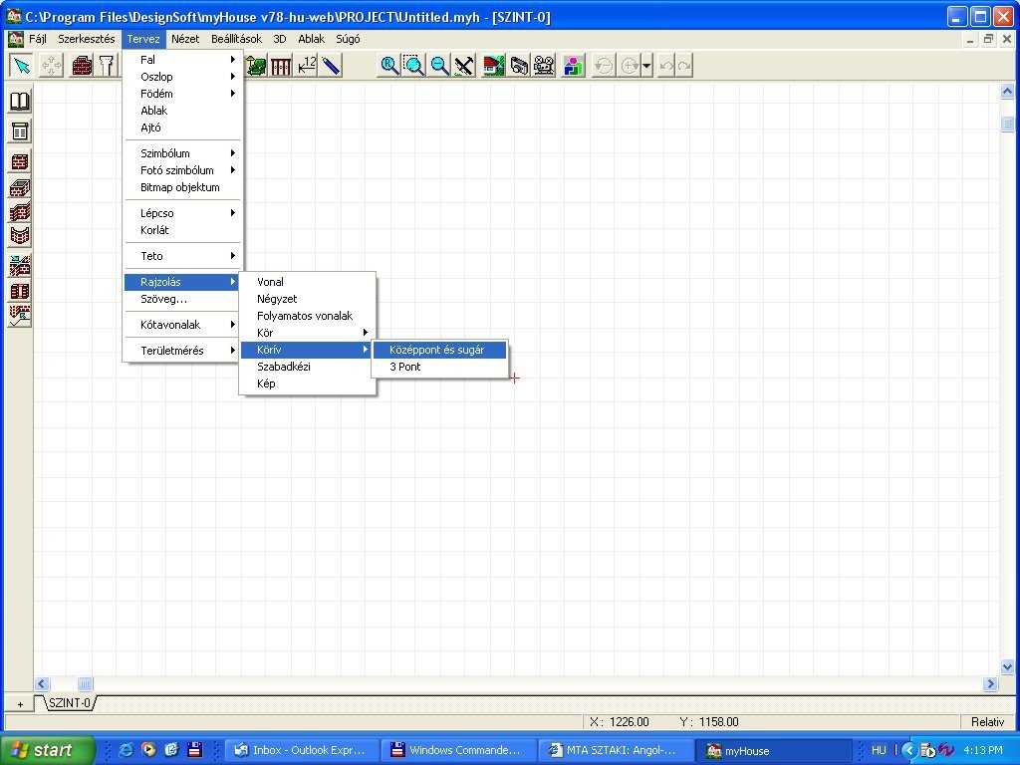Viewport: 1020px width, 765px height.
Task: Select the railing fence tool icon
Action: (281, 66)
